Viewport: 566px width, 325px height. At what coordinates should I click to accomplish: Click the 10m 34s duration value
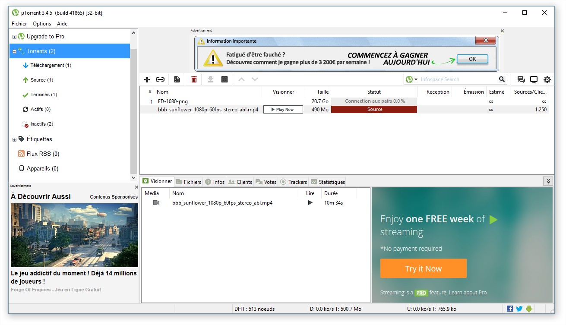(x=333, y=203)
